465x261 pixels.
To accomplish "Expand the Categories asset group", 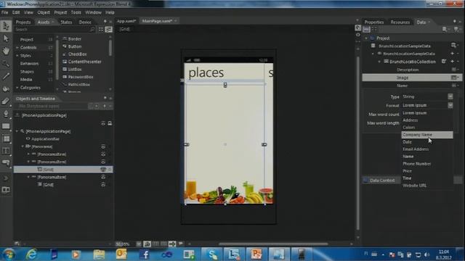I will pos(17,88).
